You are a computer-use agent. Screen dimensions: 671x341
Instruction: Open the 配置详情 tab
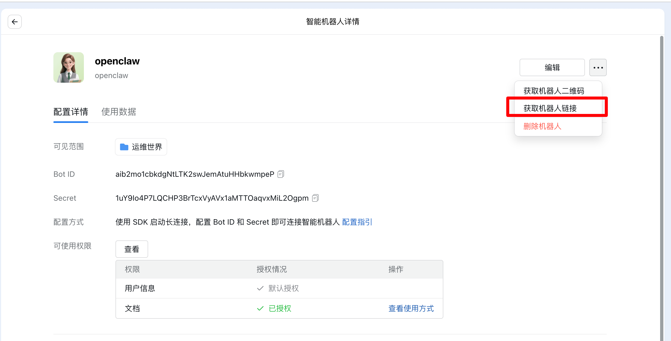tap(71, 112)
